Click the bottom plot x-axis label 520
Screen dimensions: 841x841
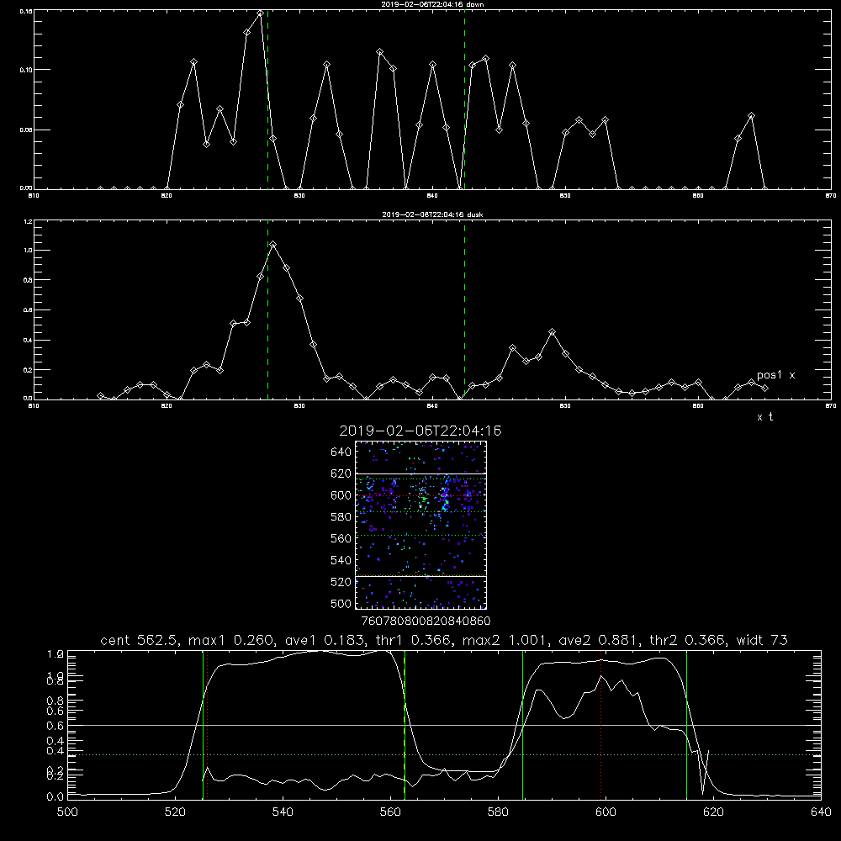pos(175,812)
